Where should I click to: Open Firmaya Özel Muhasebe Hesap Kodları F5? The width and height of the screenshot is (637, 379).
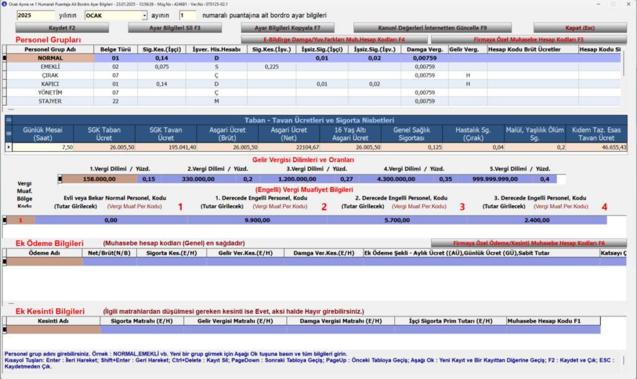coord(529,40)
